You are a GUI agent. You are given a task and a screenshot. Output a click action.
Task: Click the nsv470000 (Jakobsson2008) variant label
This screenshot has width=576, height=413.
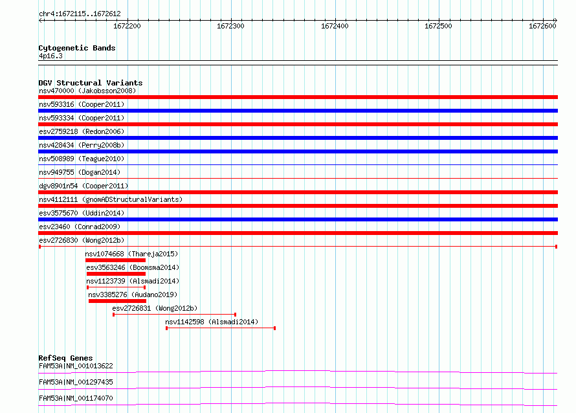87,91
